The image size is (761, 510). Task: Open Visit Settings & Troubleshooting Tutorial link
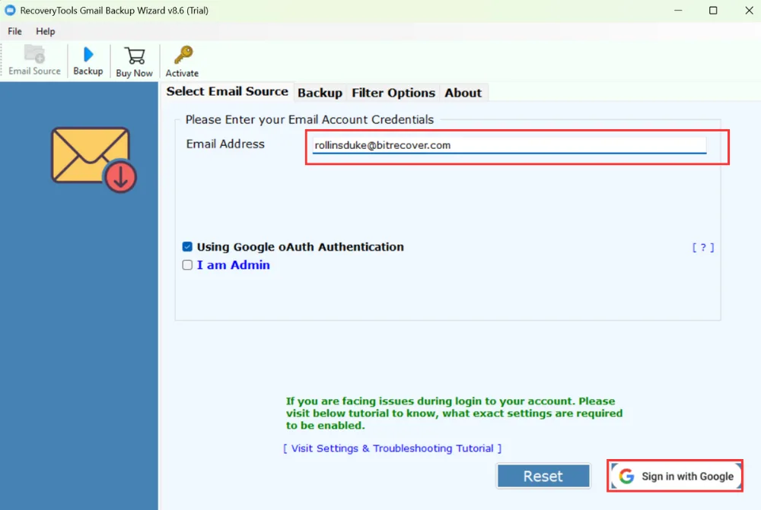click(x=392, y=448)
